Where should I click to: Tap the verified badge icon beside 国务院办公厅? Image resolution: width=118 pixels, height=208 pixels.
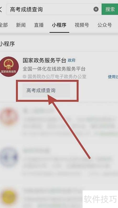click(24, 76)
